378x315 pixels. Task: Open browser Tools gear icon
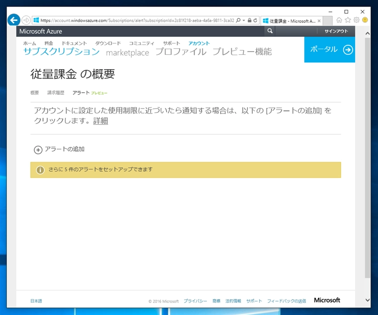[x=356, y=20]
